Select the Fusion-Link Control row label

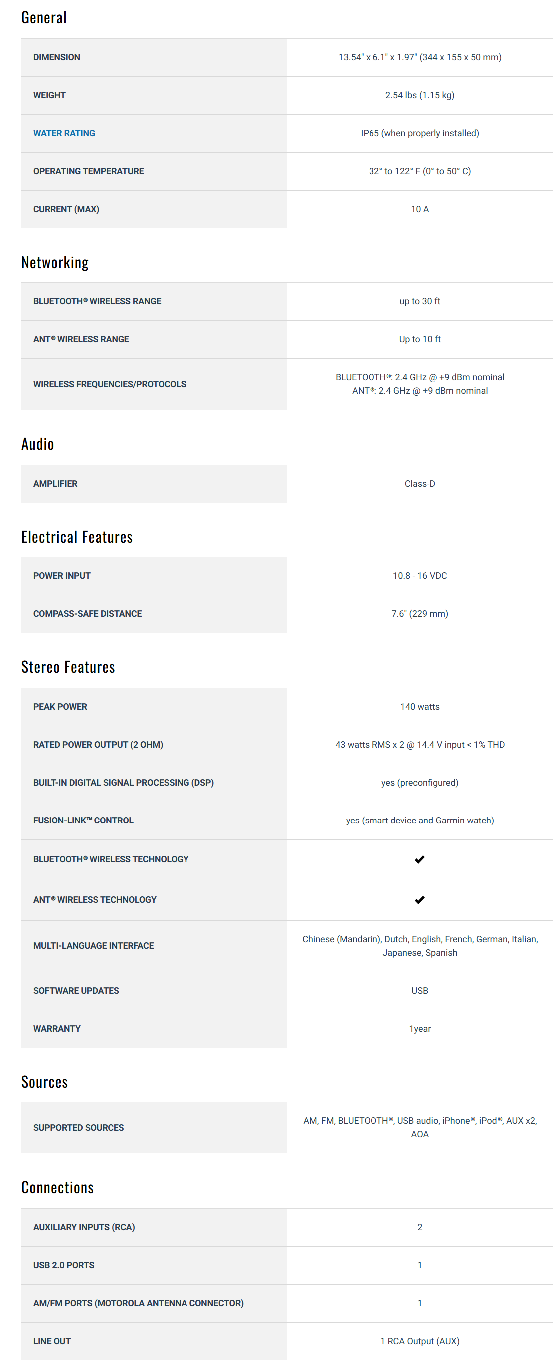(83, 821)
